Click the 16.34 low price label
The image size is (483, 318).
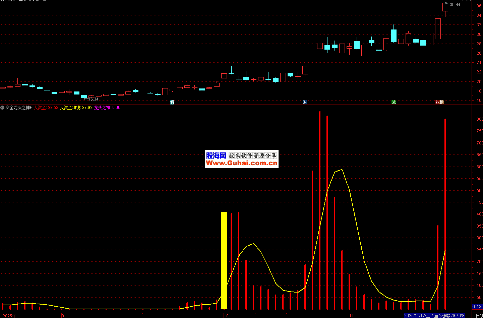(93, 99)
